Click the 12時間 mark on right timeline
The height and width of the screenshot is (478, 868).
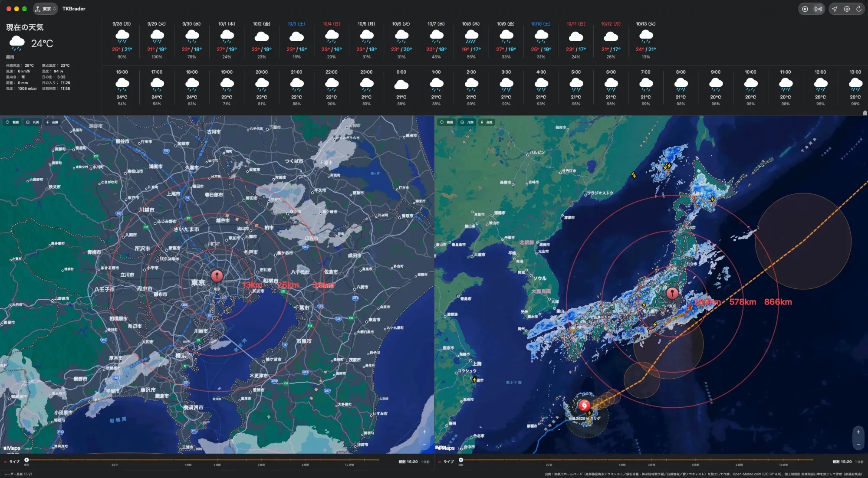click(x=783, y=465)
